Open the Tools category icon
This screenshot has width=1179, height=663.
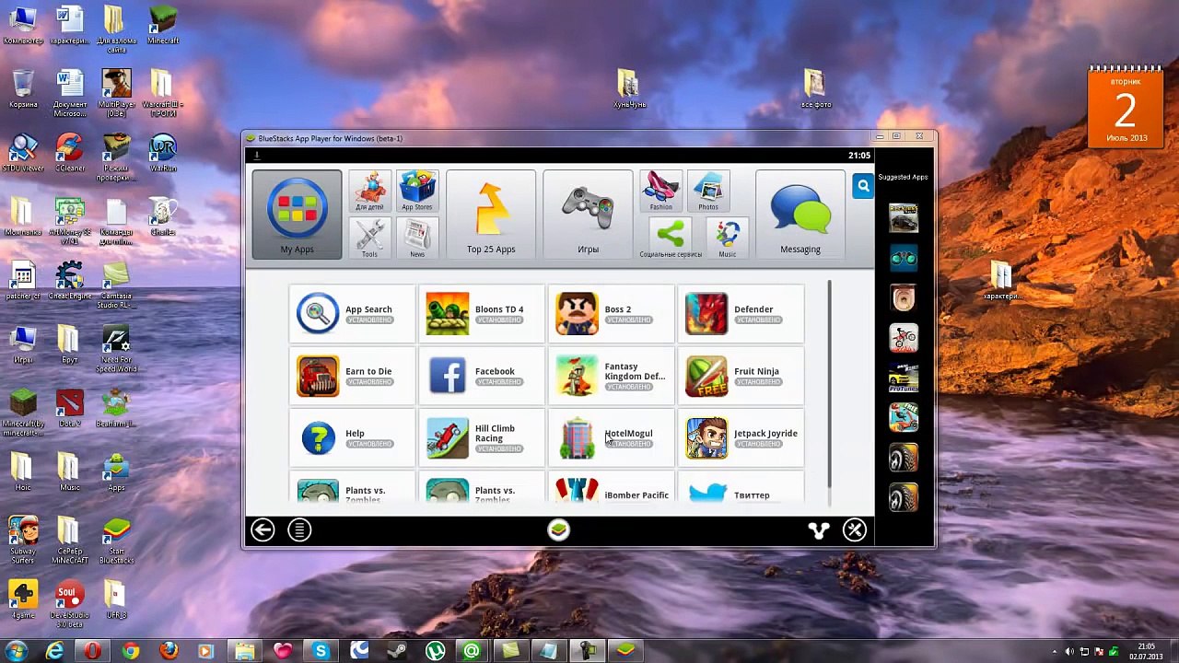369,238
